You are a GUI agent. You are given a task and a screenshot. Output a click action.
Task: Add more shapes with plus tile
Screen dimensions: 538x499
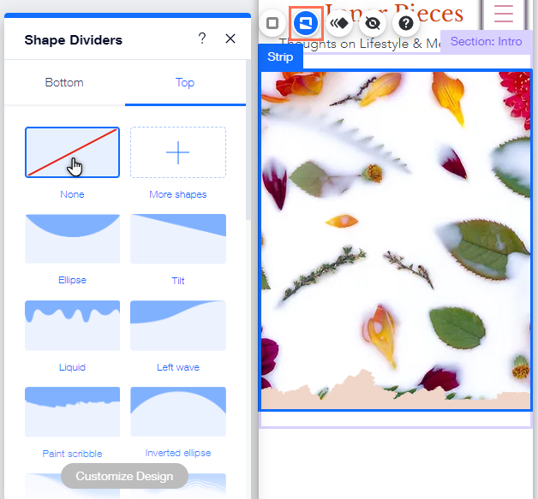click(x=178, y=152)
